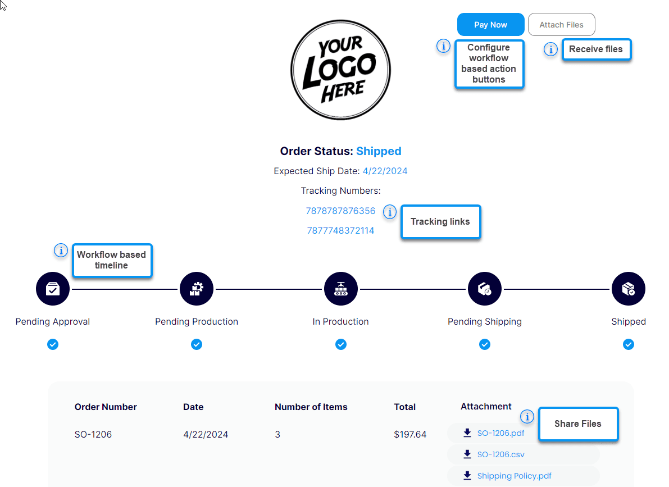Click the Pending Production stage icon
This screenshot has height=487, width=669.
(197, 289)
